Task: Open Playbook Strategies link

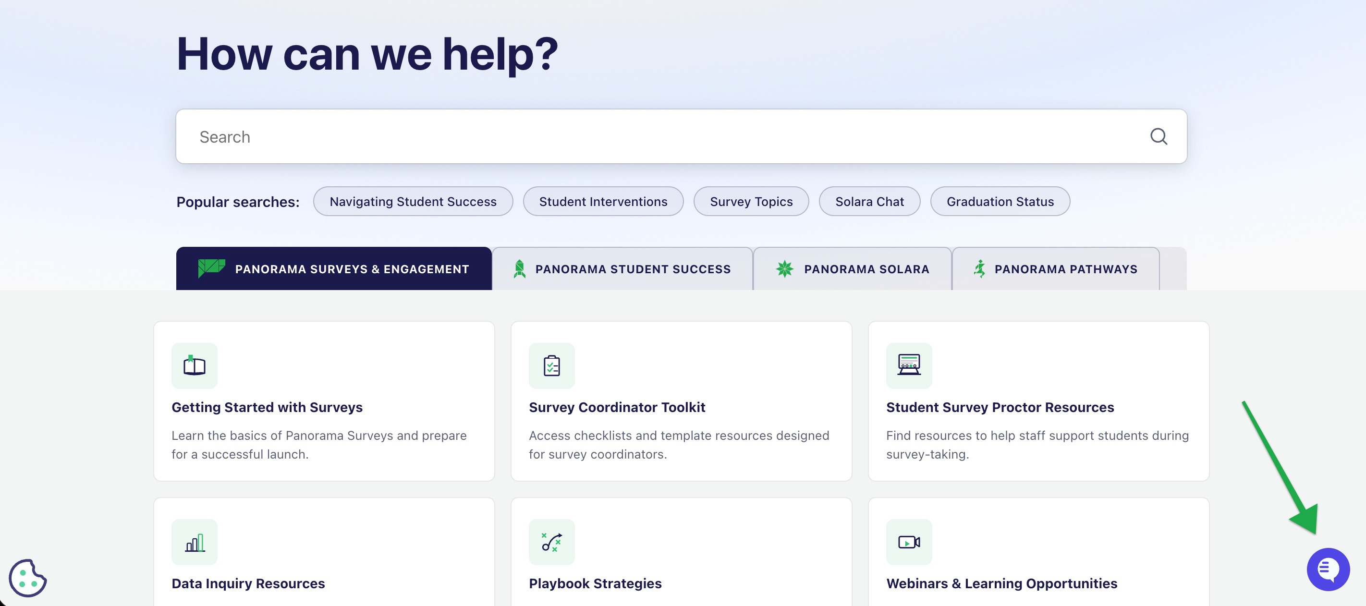Action: point(595,583)
